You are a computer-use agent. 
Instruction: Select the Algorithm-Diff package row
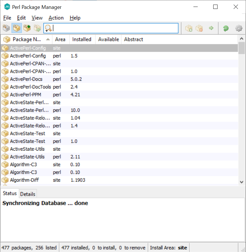(119, 180)
